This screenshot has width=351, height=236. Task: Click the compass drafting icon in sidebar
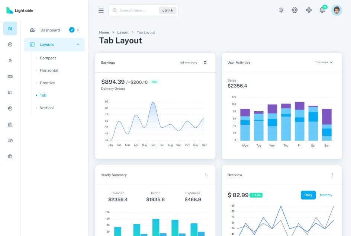point(10,61)
